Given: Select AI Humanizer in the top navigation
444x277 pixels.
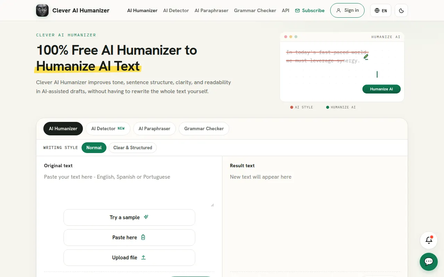Looking at the screenshot, I should (142, 10).
